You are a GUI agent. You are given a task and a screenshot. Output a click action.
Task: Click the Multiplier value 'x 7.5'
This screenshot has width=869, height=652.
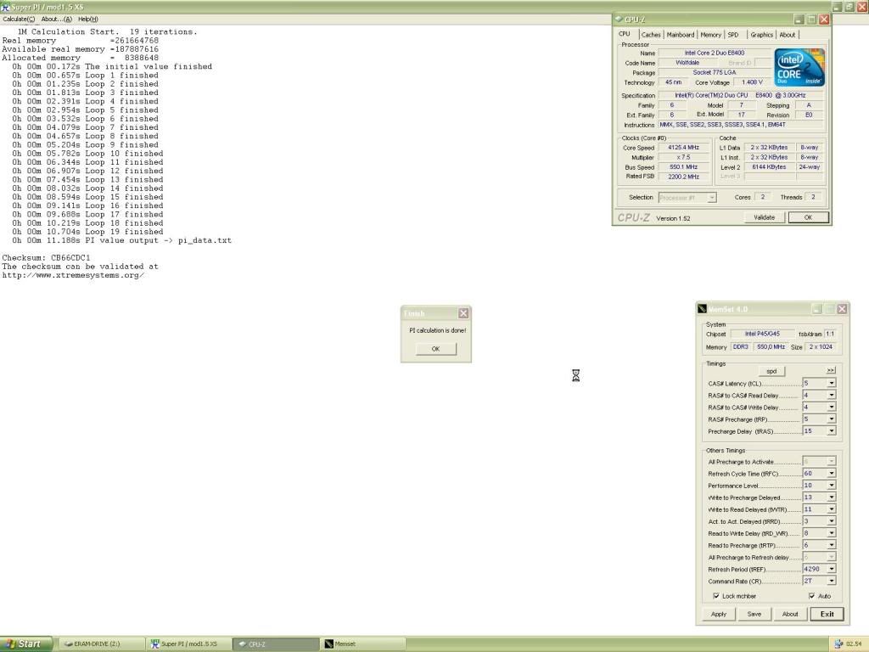pyautogui.click(x=684, y=157)
